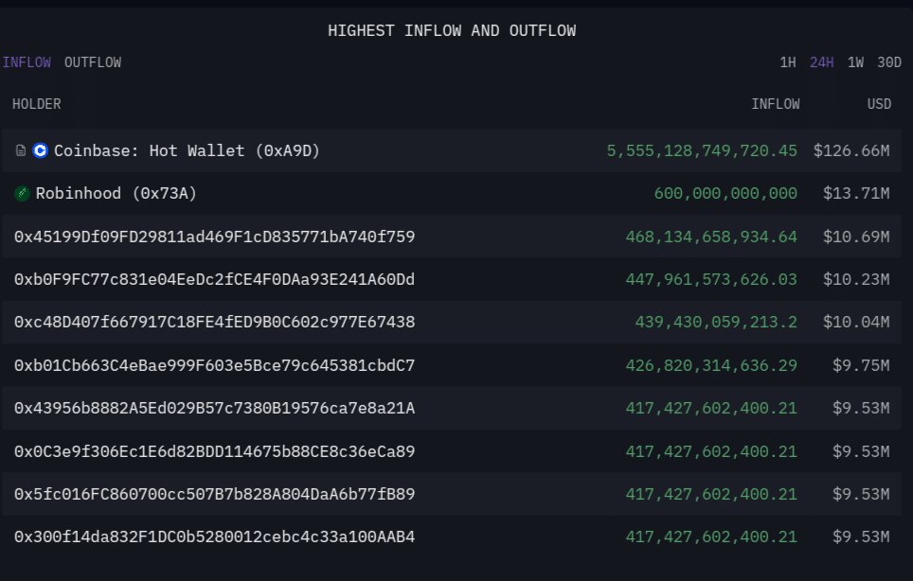Click the HOLDER column header
The height and width of the screenshot is (581, 913).
tap(37, 104)
